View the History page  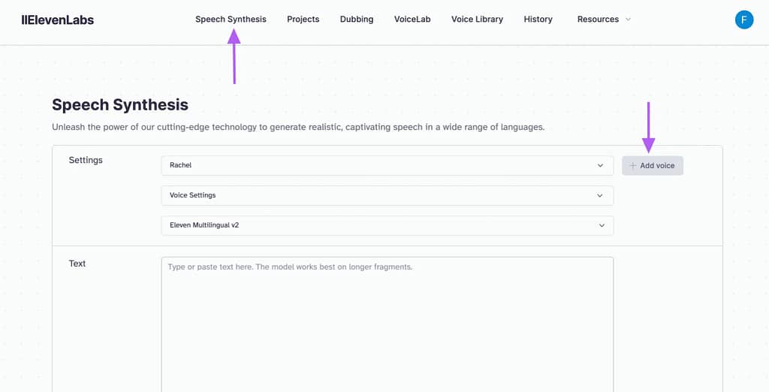click(538, 20)
